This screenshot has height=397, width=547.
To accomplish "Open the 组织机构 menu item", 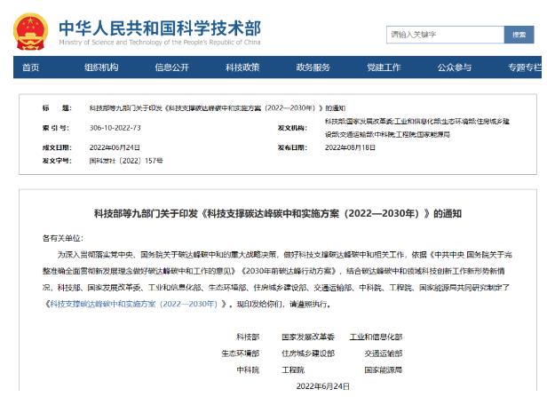I will (100, 67).
